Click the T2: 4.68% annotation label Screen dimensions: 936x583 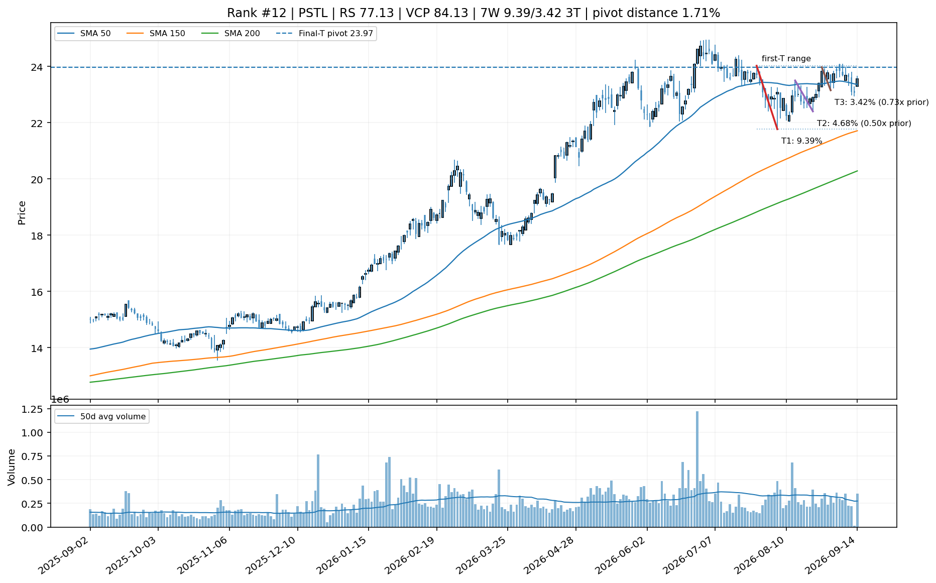pos(864,123)
